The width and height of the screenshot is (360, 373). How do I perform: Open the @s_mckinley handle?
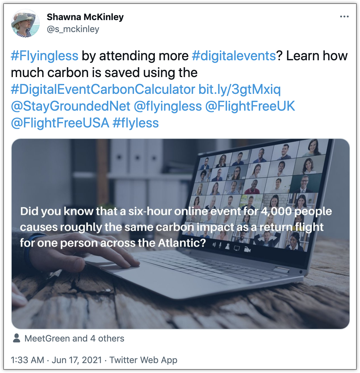pos(73,29)
